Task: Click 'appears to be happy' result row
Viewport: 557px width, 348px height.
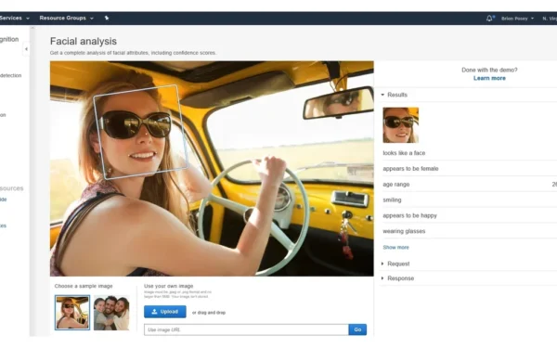Action: pyautogui.click(x=470, y=215)
